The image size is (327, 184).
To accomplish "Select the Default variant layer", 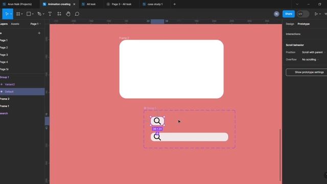I will click(22, 91).
